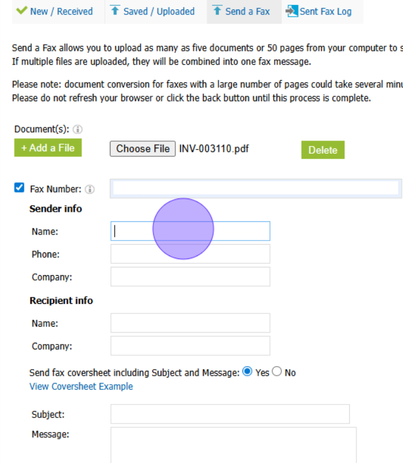The height and width of the screenshot is (463, 403).
Task: Open the View Coversheet Example link
Action: click(81, 386)
